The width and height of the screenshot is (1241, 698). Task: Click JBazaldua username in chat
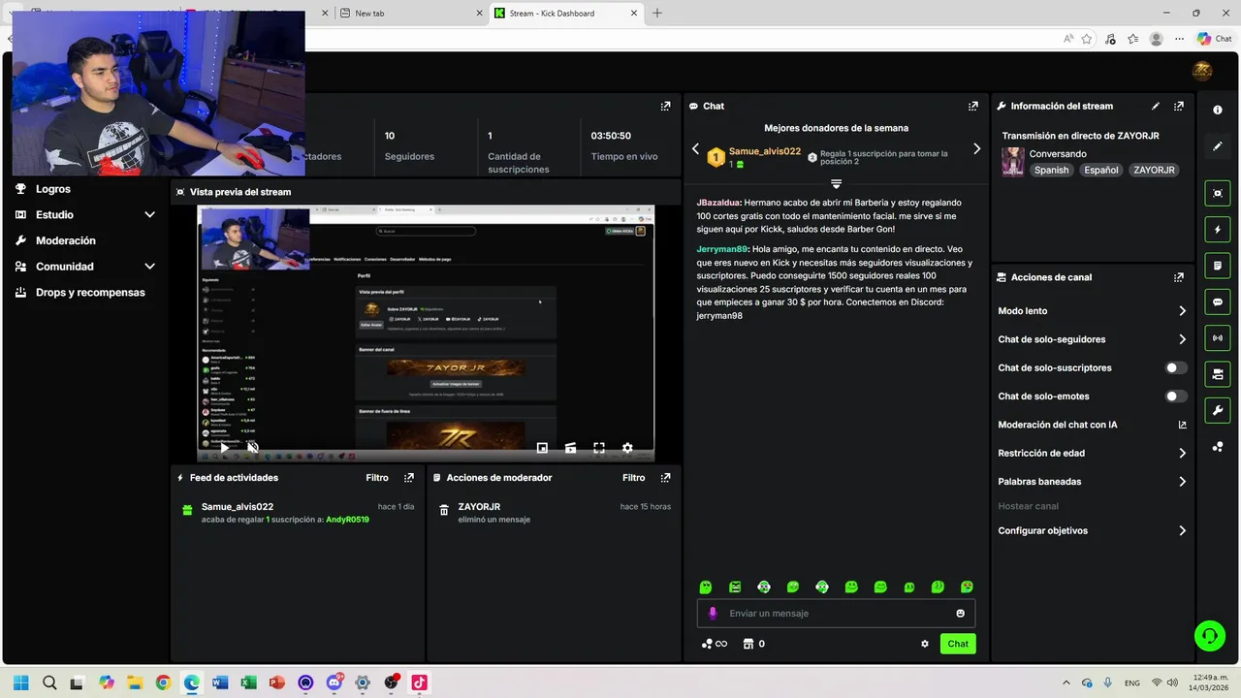(718, 203)
